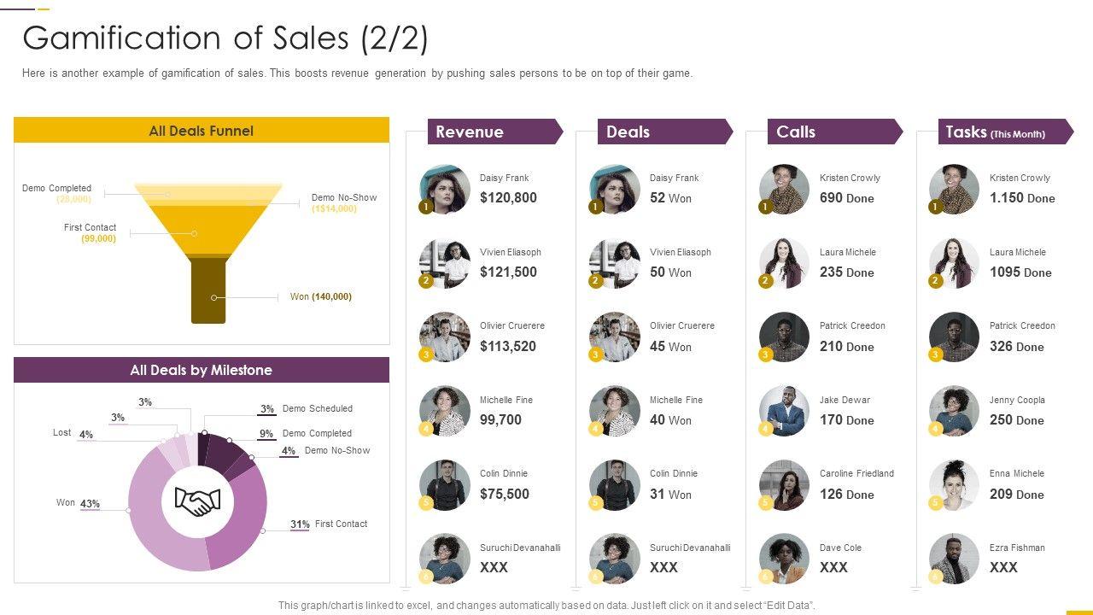Click Vivien Eliasoph's Deals rank 2 badge
The width and height of the screenshot is (1093, 615).
[595, 280]
